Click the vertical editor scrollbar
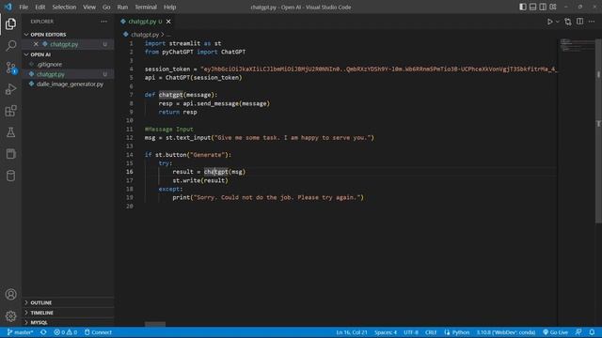This screenshot has height=338, width=602. (x=598, y=131)
